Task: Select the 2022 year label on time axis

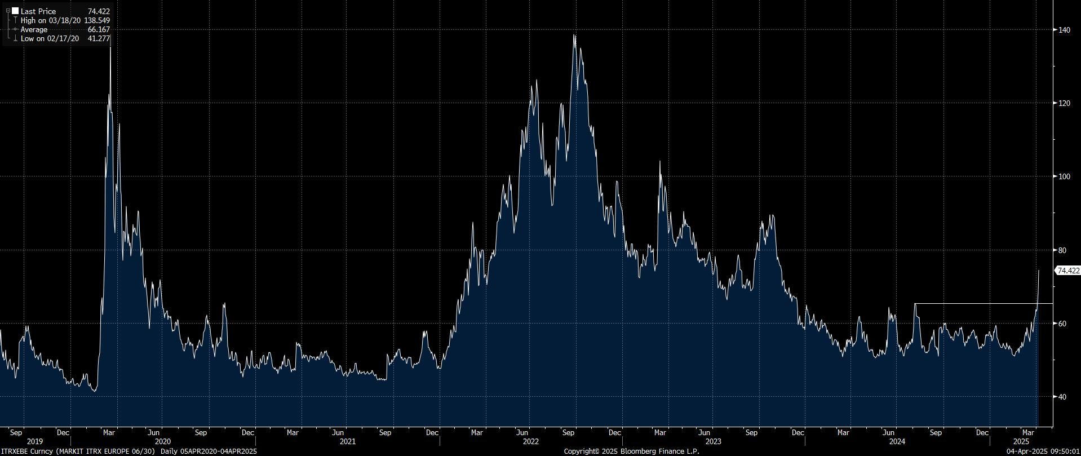Action: (x=531, y=441)
